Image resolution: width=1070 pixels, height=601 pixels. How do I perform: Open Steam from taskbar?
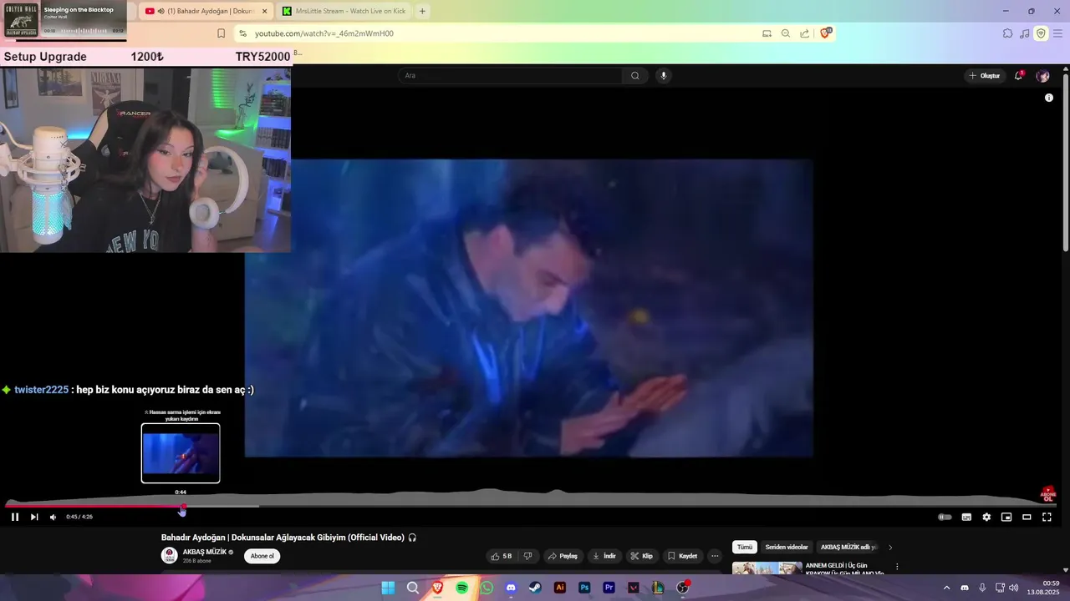535,588
